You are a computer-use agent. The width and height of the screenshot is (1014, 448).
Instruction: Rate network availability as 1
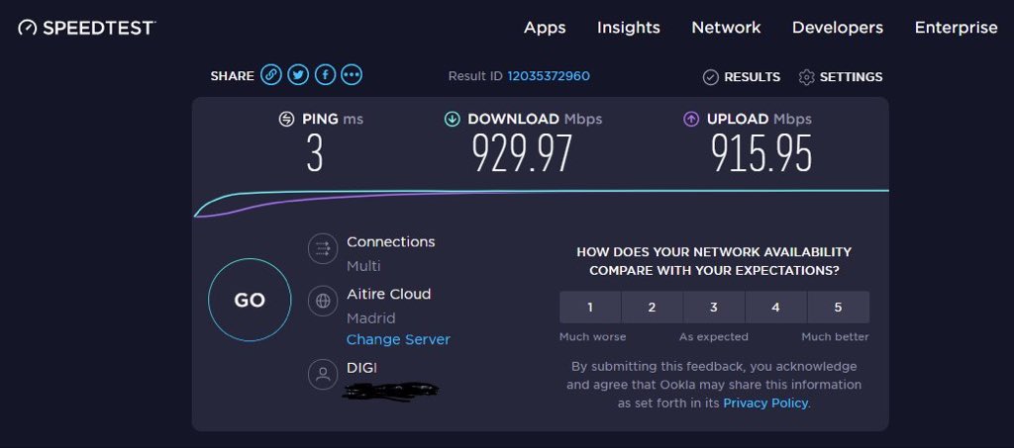pos(590,308)
